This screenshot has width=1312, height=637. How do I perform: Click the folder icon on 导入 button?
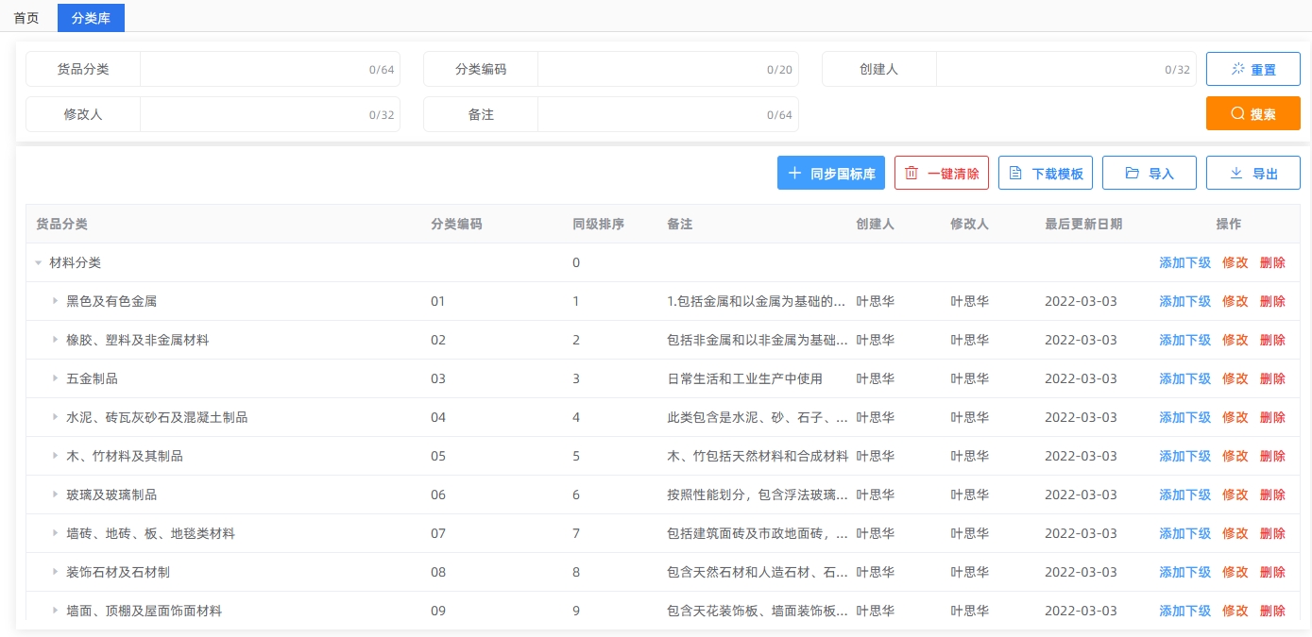1133,174
